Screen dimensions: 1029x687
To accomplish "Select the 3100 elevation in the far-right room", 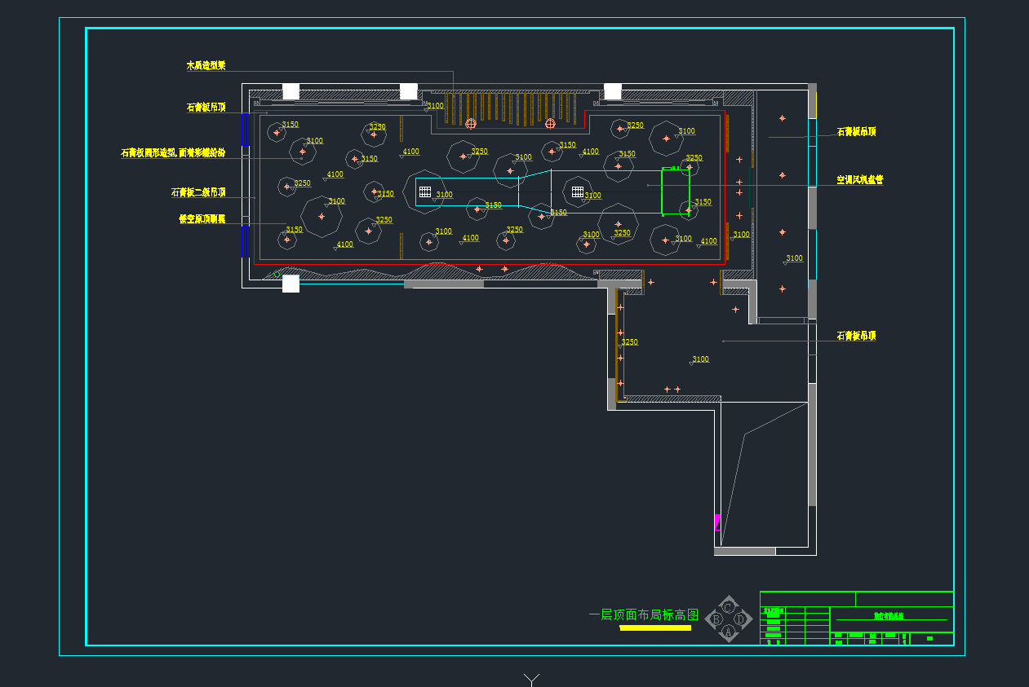I will click(x=794, y=258).
